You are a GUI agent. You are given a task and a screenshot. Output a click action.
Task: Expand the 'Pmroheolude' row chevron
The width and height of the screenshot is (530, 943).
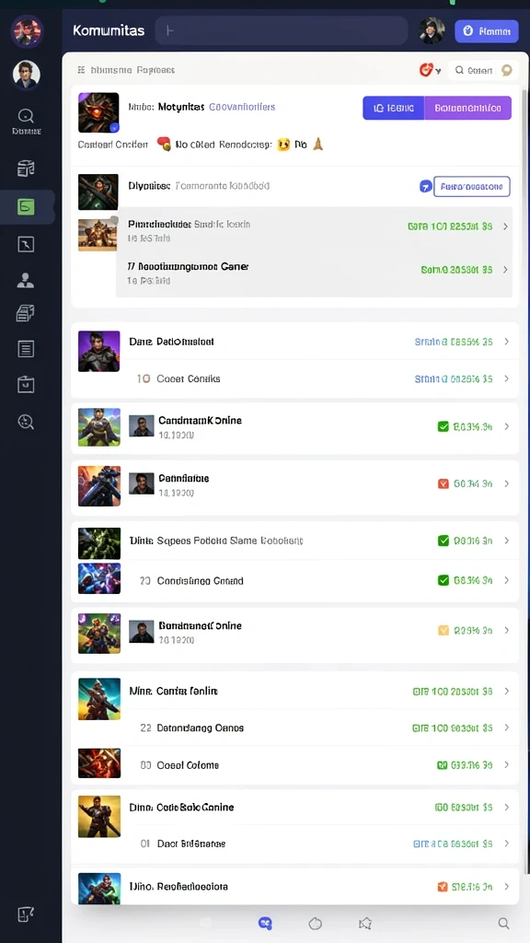coord(505,227)
